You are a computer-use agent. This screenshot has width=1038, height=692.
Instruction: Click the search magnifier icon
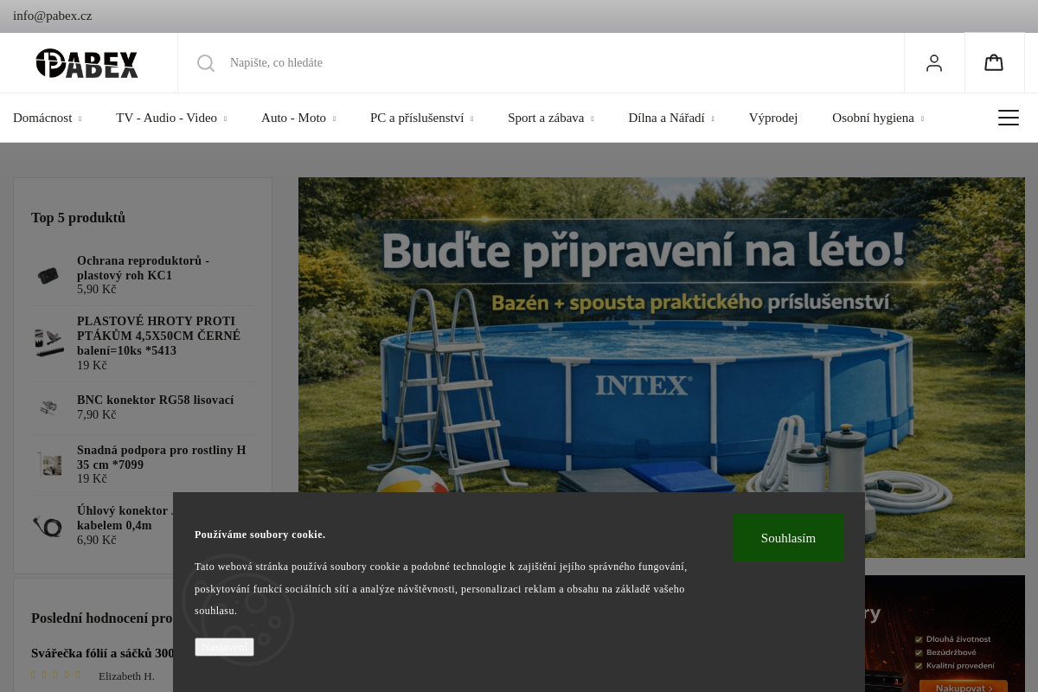pos(206,63)
